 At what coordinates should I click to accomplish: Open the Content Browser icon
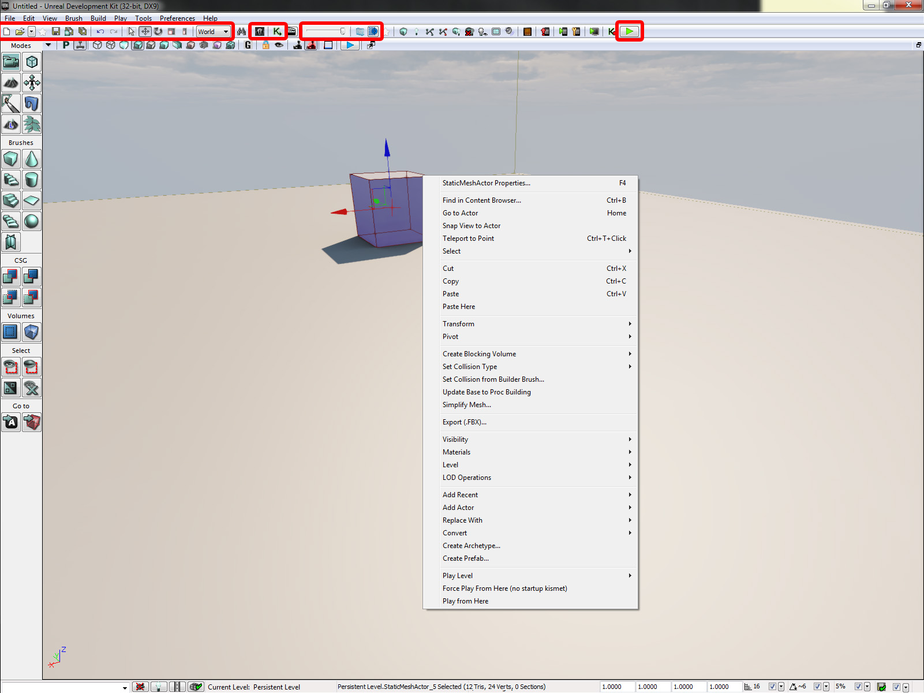coord(260,32)
